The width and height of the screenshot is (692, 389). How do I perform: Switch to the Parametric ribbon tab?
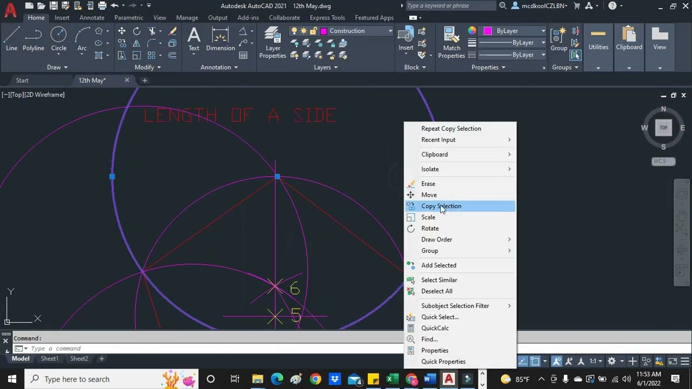pyautogui.click(x=129, y=18)
